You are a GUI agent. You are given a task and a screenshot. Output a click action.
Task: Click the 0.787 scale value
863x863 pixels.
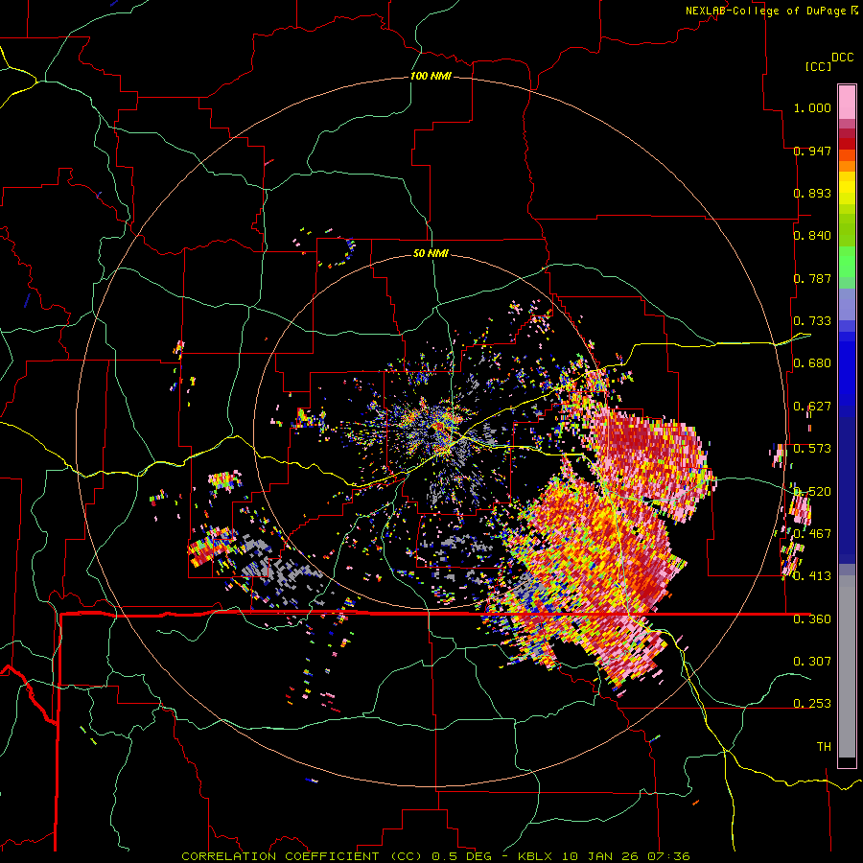coord(812,278)
